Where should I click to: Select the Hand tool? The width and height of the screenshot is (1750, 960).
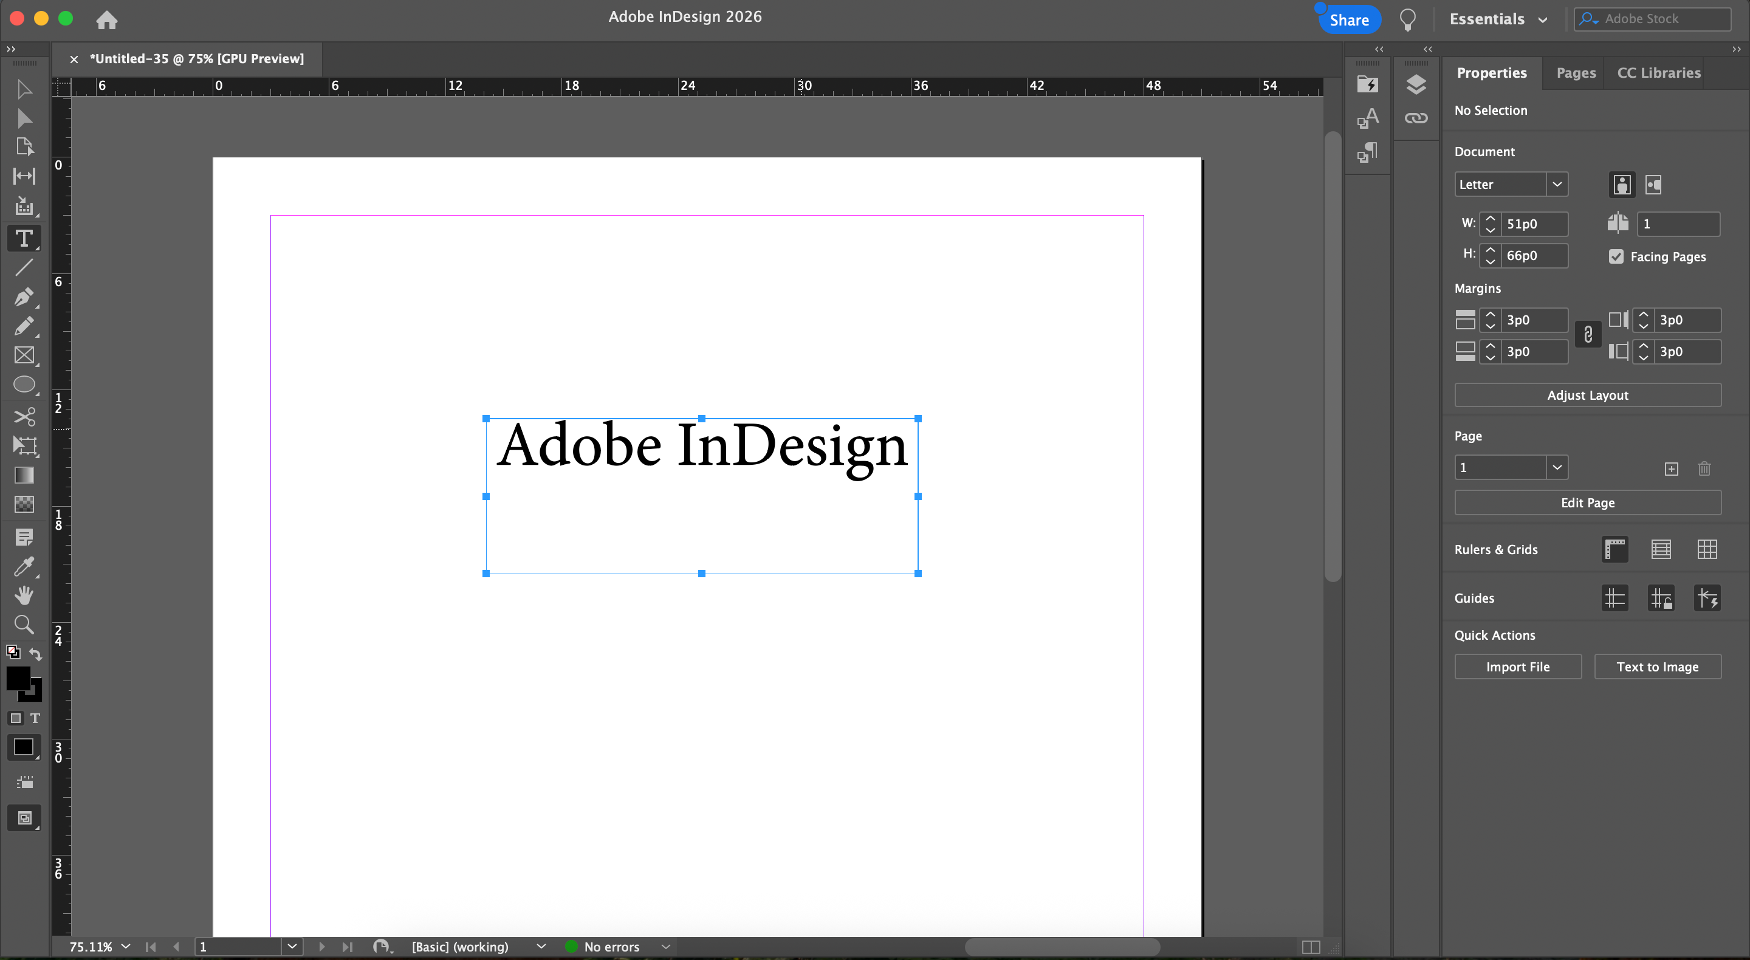coord(24,595)
